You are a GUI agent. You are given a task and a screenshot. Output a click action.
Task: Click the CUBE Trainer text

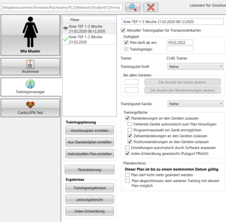point(177,58)
